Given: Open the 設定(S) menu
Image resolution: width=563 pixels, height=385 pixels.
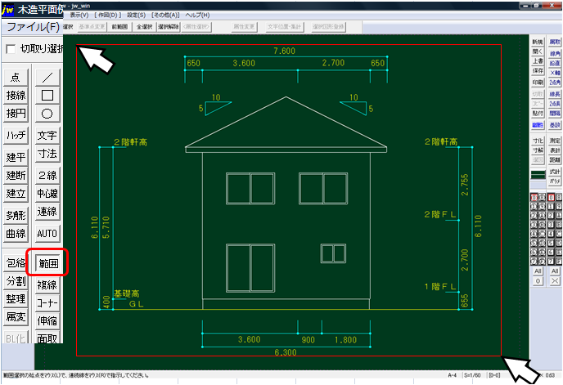Looking at the screenshot, I should [x=137, y=16].
